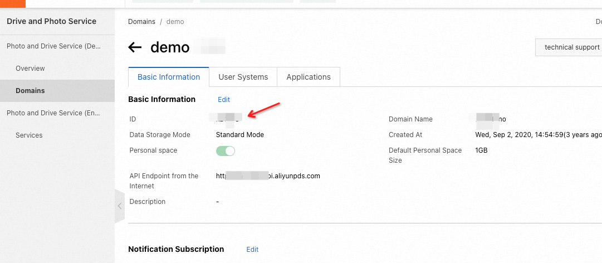The width and height of the screenshot is (602, 263).
Task: Open Services in the sidebar
Action: pos(29,135)
